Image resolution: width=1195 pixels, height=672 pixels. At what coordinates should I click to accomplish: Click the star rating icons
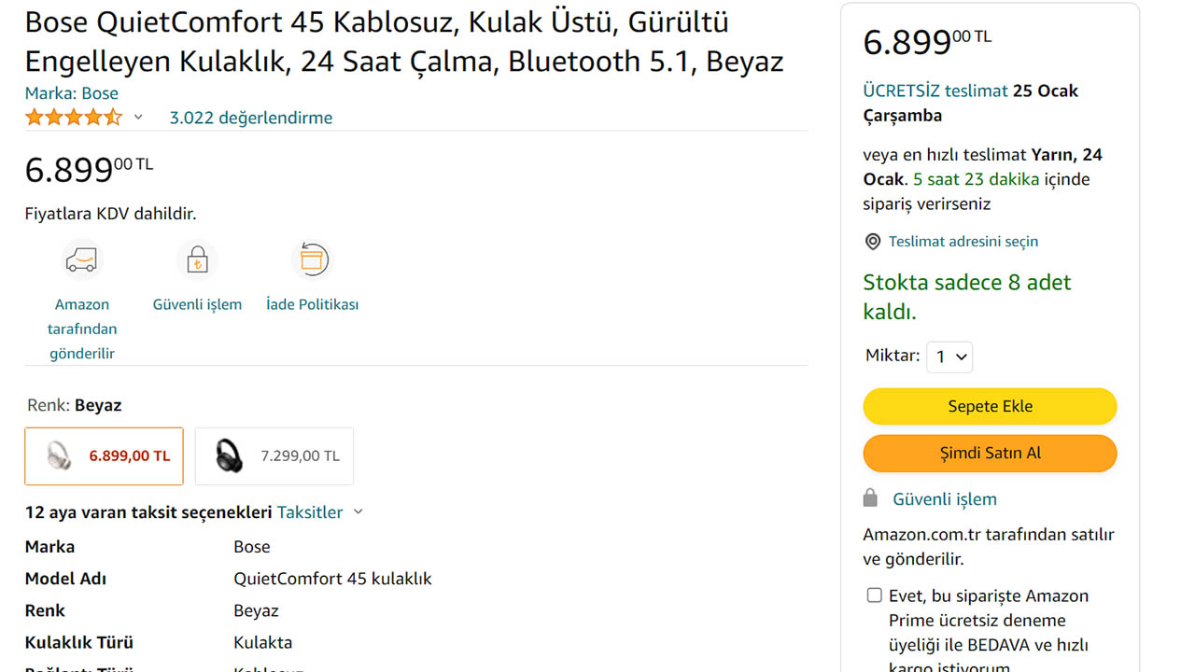pyautogui.click(x=74, y=118)
